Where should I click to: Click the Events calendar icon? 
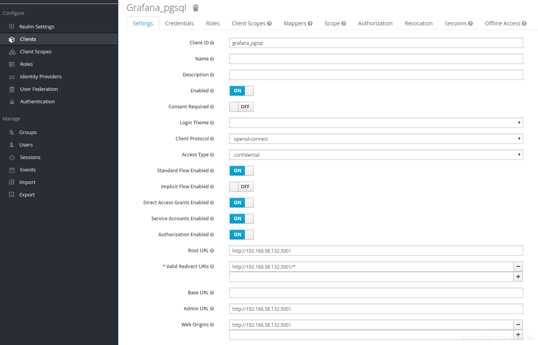[x=12, y=170]
